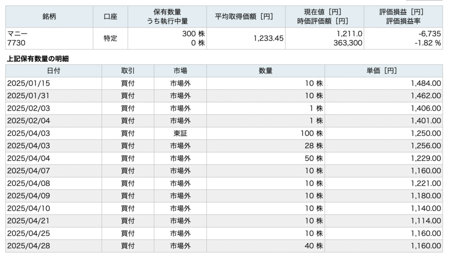This screenshot has width=451, height=258.
Task: Click the unrealized loss -6,735
Action: tap(429, 34)
